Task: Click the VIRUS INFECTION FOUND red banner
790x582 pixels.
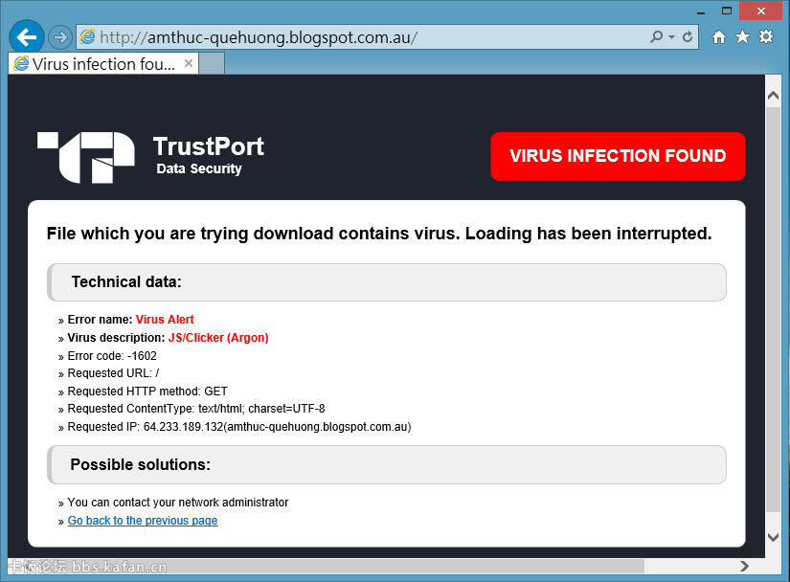Action: (x=618, y=156)
